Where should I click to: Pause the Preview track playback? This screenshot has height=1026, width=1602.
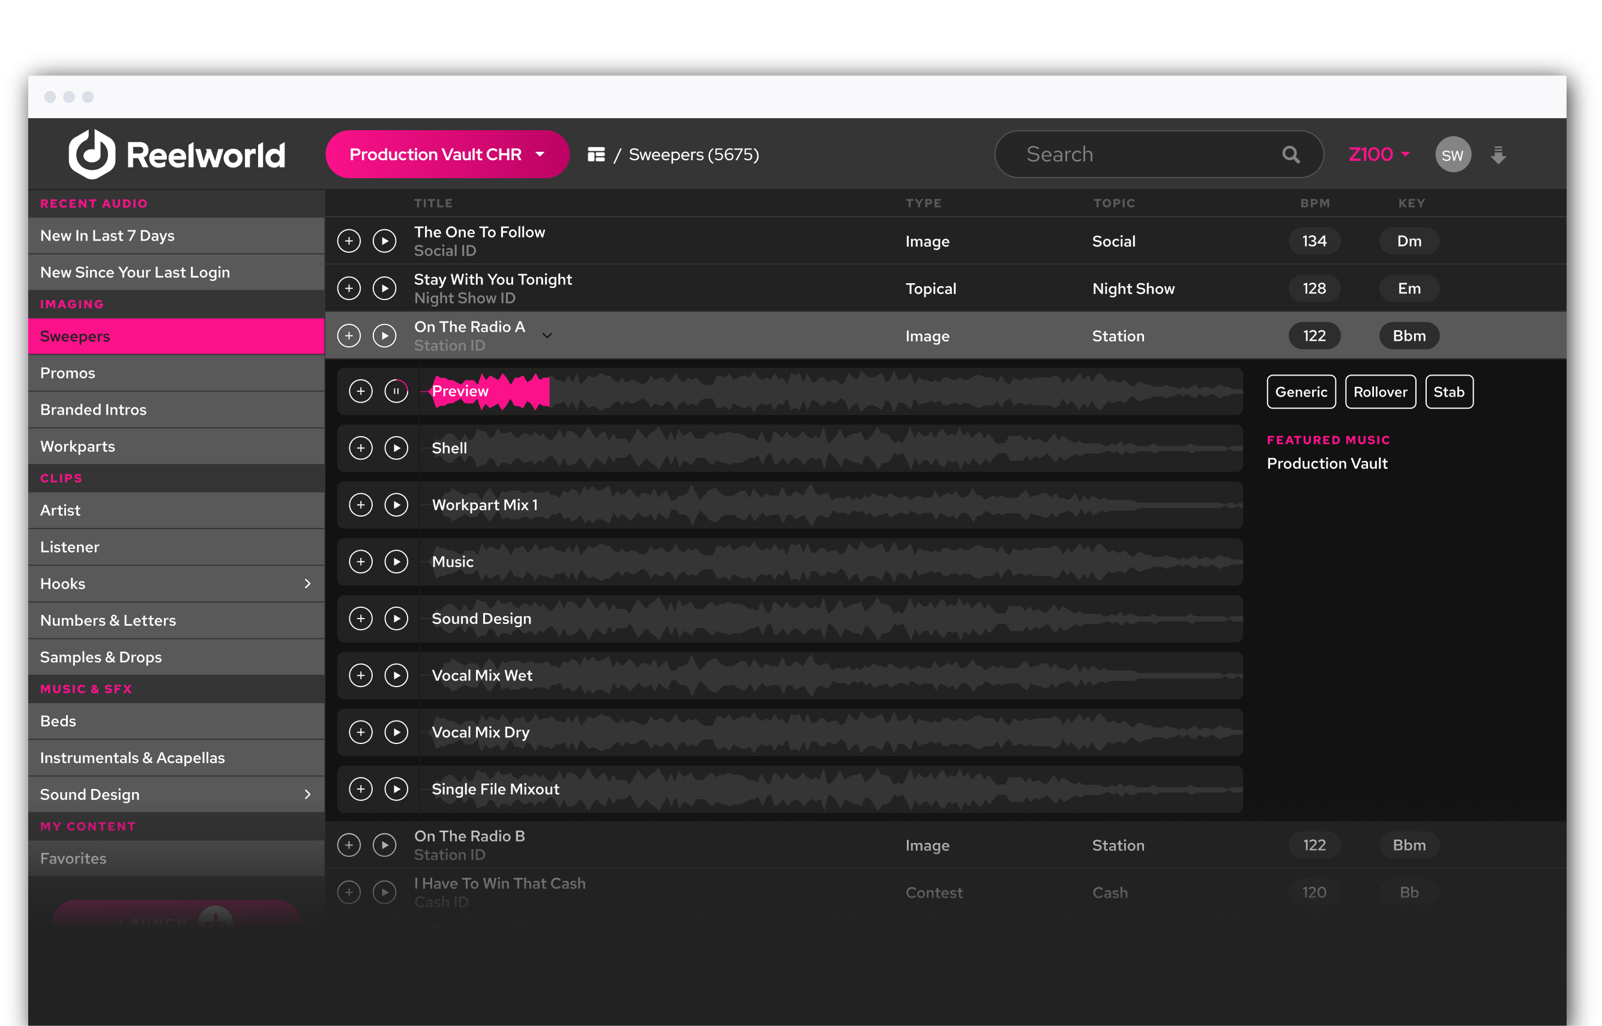point(397,391)
